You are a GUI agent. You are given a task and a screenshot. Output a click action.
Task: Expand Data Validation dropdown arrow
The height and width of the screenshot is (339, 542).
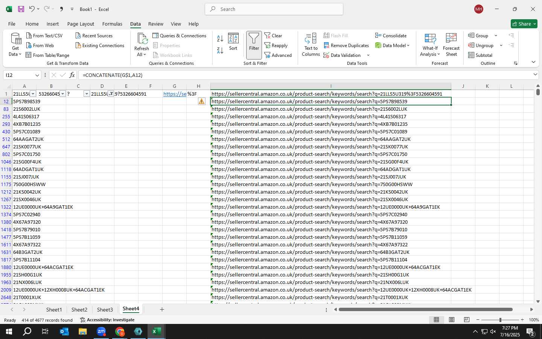[368, 55]
